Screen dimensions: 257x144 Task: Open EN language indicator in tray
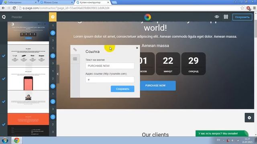click(218, 140)
